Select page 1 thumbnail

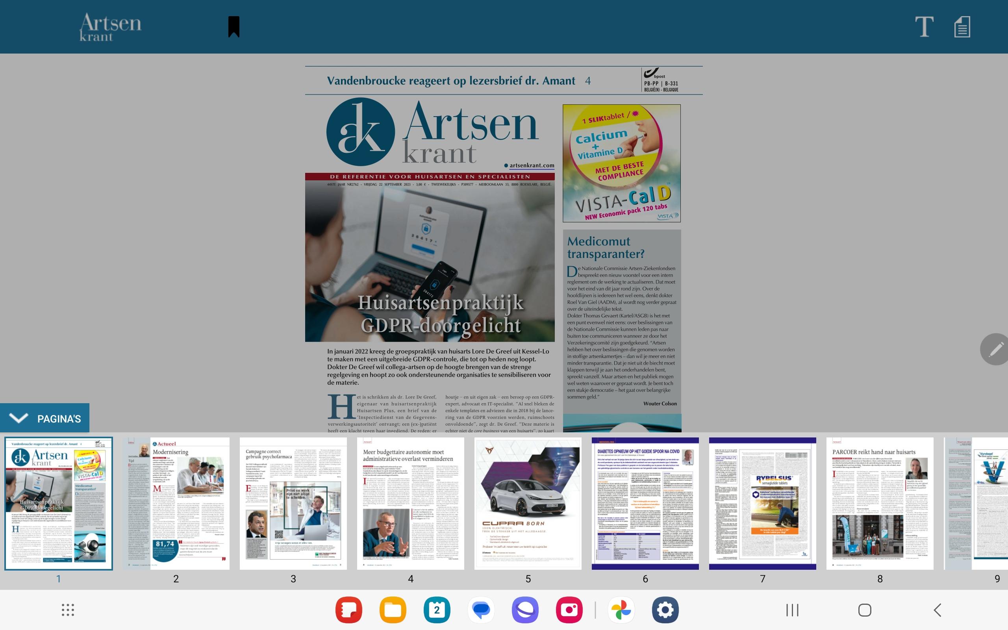[x=59, y=503]
